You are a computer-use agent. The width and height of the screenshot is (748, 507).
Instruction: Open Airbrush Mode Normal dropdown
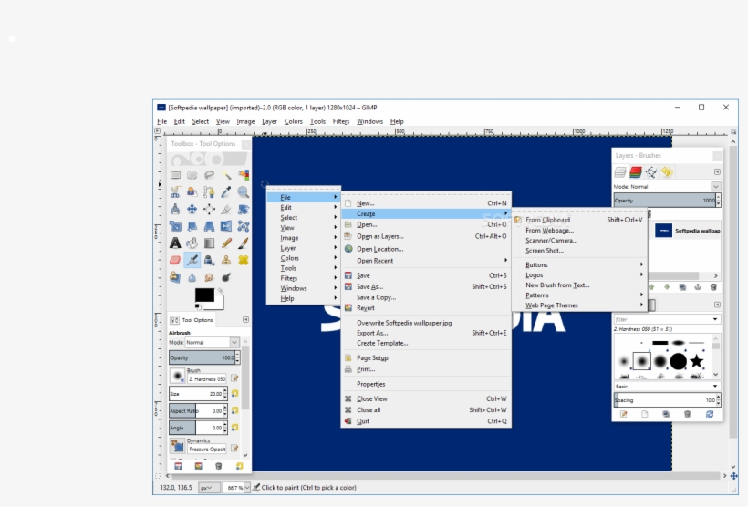[x=213, y=343]
